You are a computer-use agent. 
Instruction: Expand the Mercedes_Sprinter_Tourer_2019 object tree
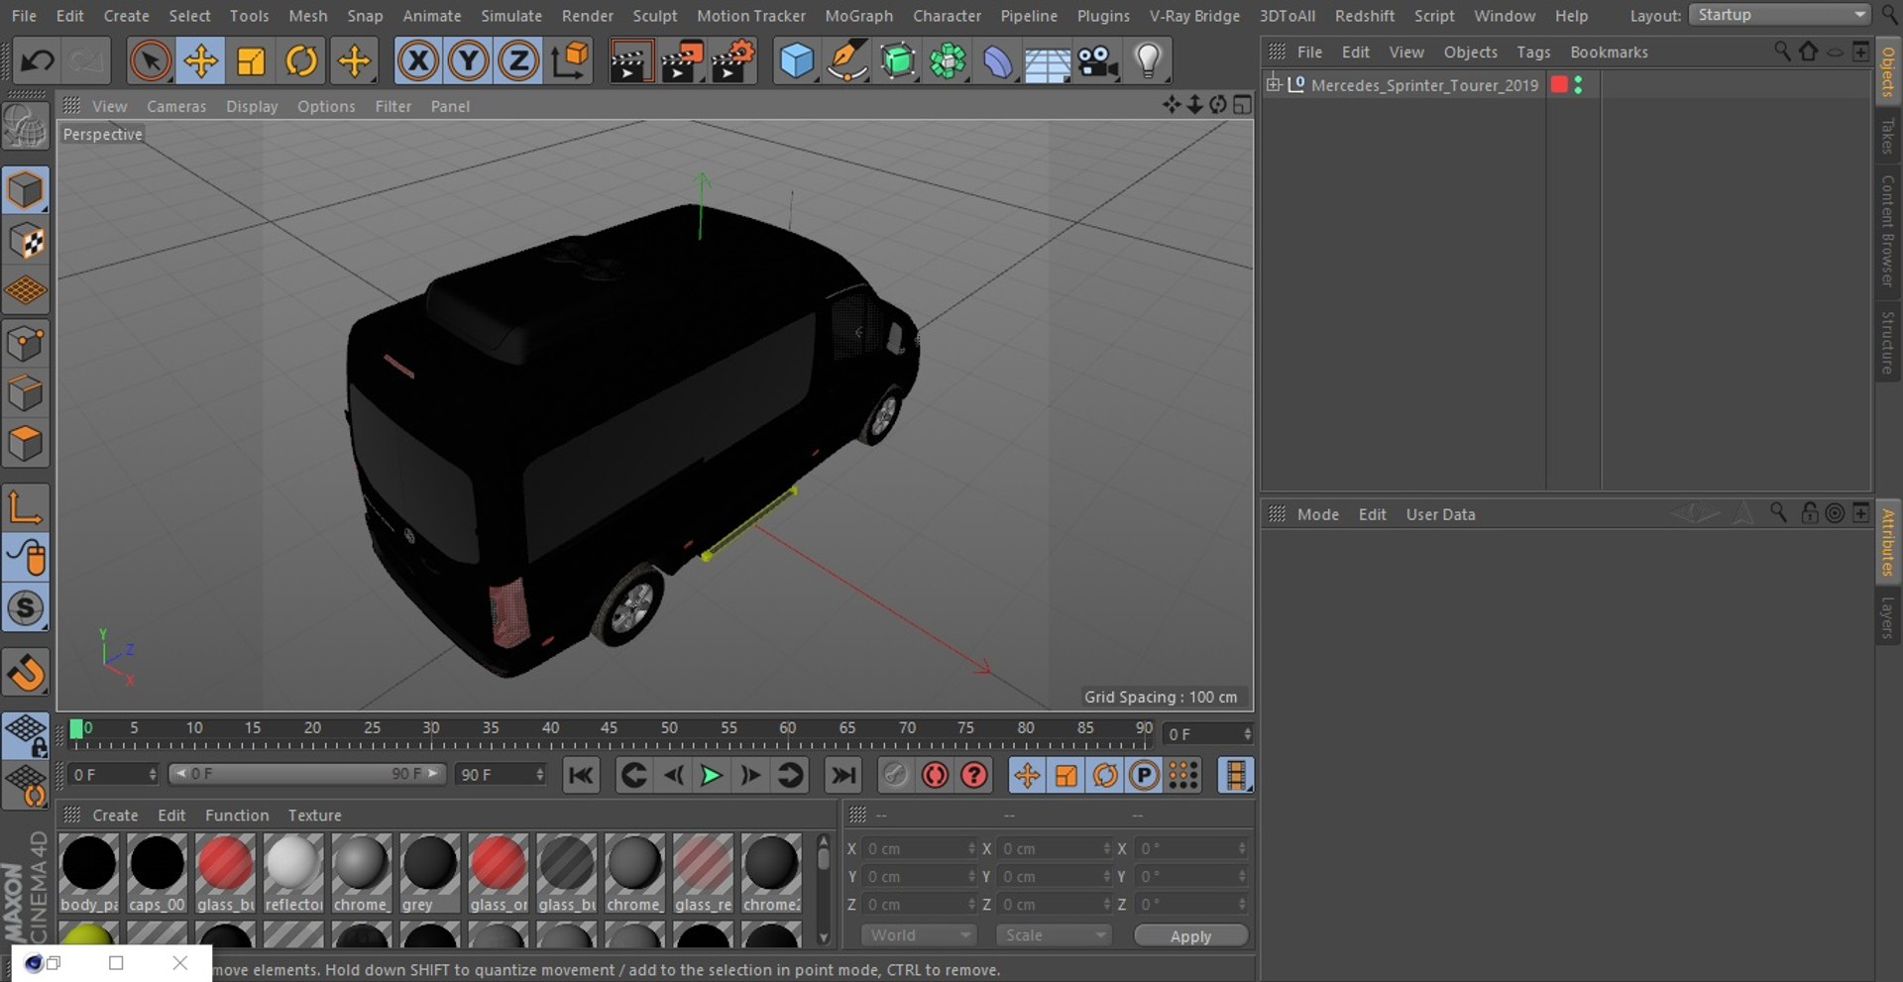1274,84
